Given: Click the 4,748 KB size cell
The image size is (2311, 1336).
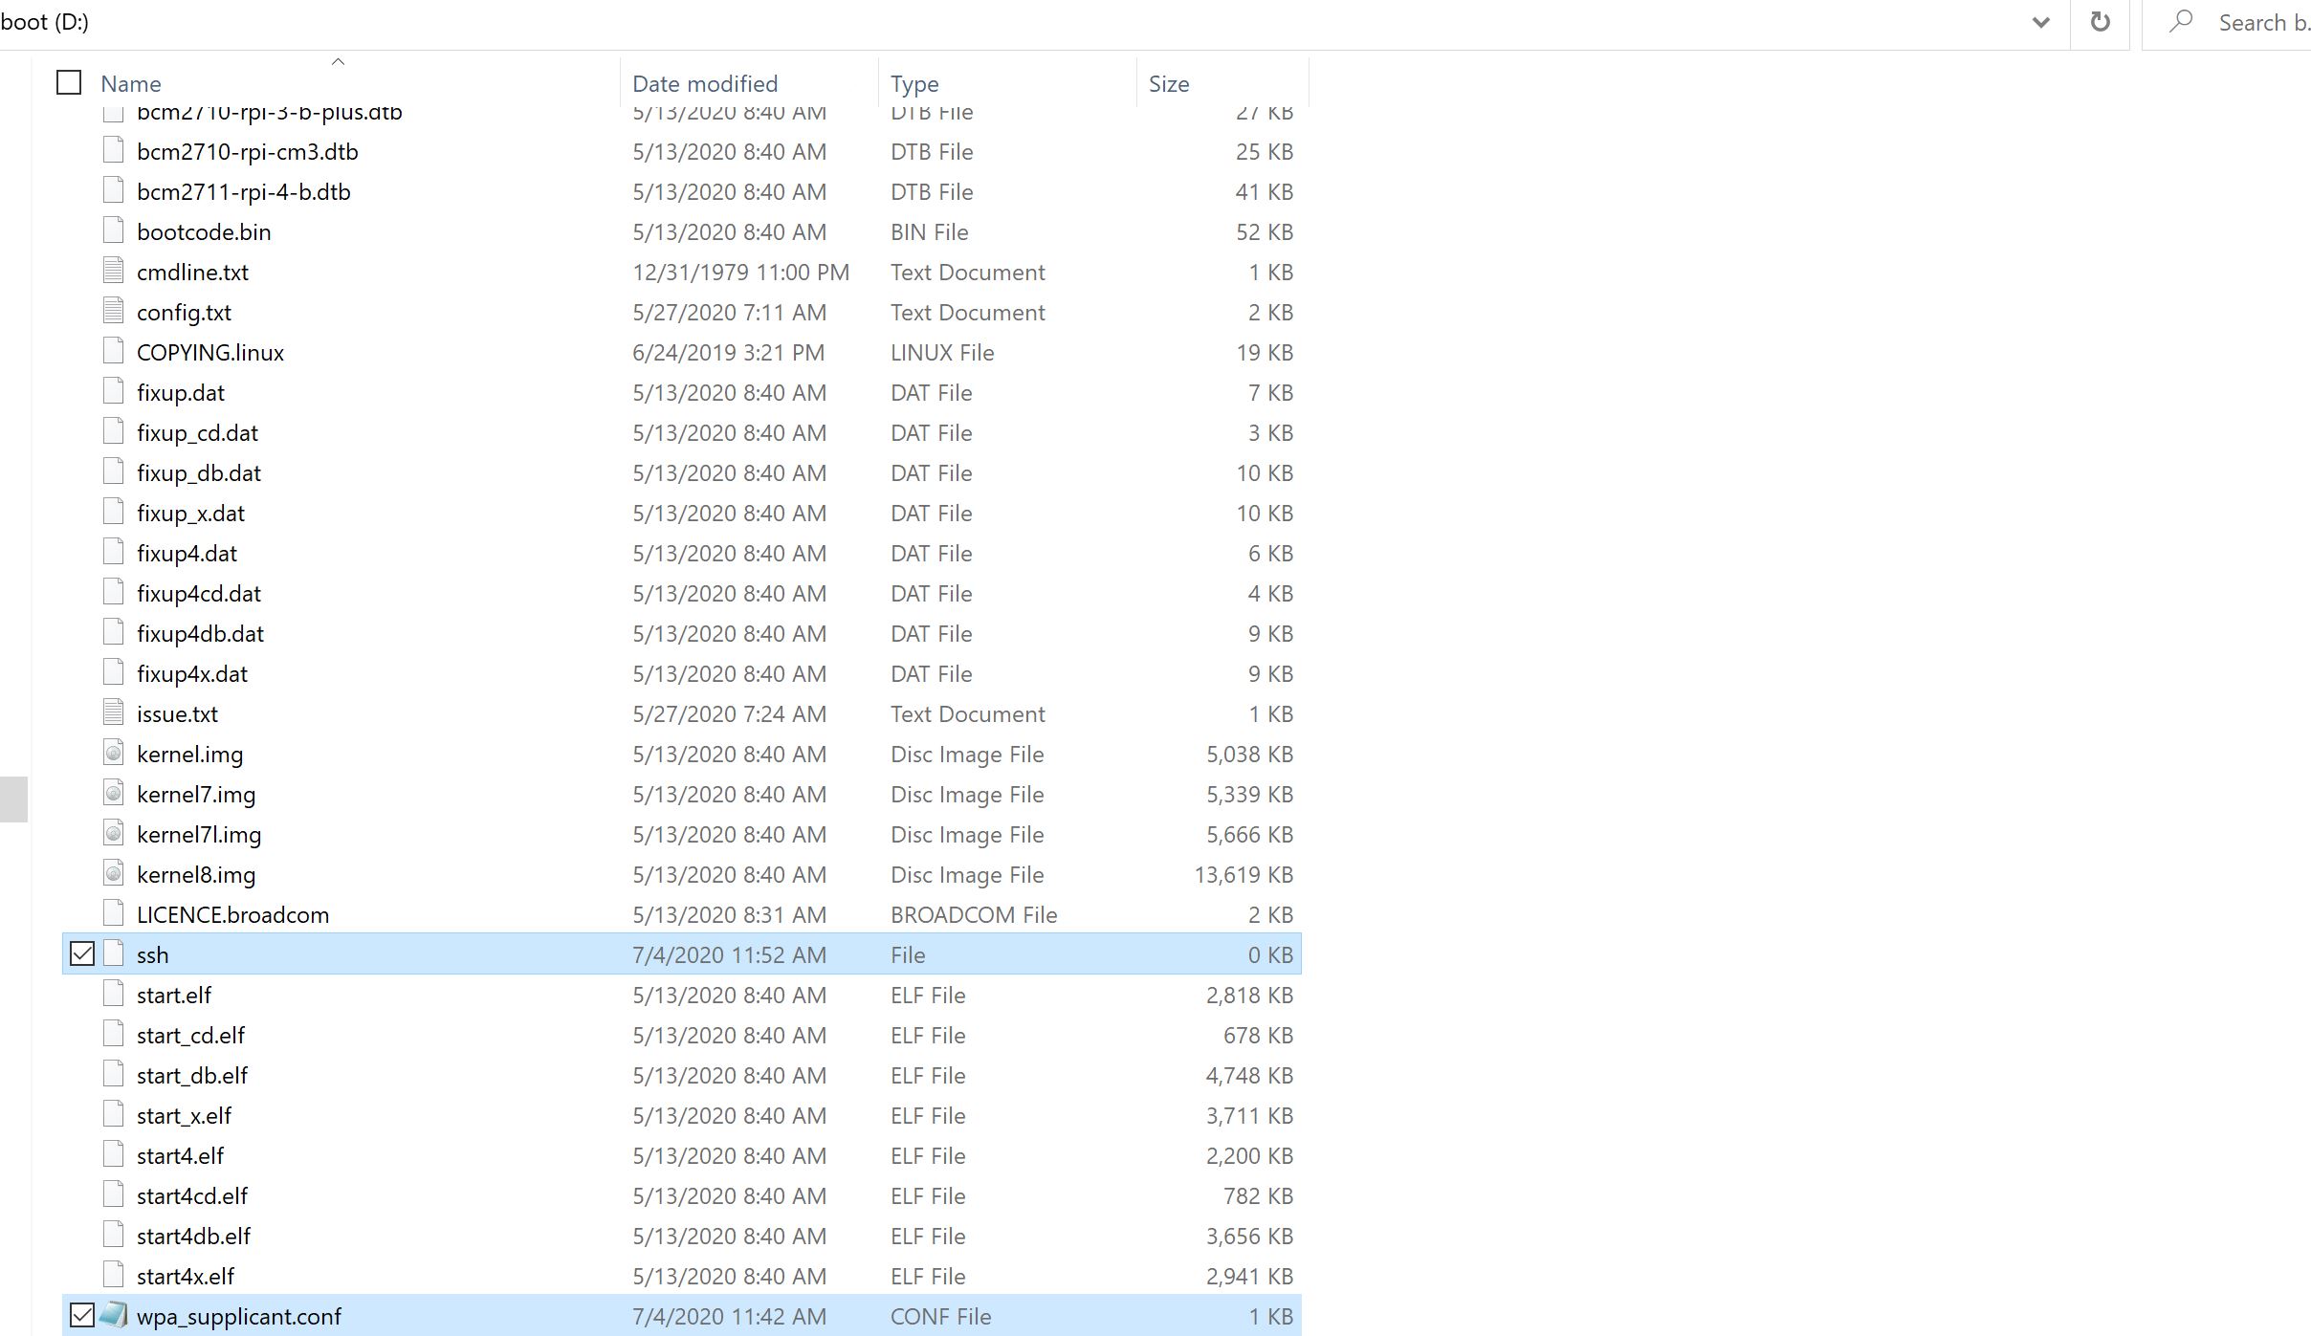Looking at the screenshot, I should (x=1249, y=1076).
